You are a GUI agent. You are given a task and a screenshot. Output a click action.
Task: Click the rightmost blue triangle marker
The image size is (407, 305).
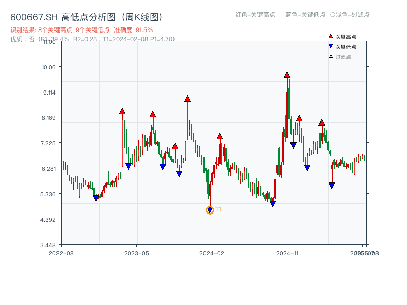(332, 185)
